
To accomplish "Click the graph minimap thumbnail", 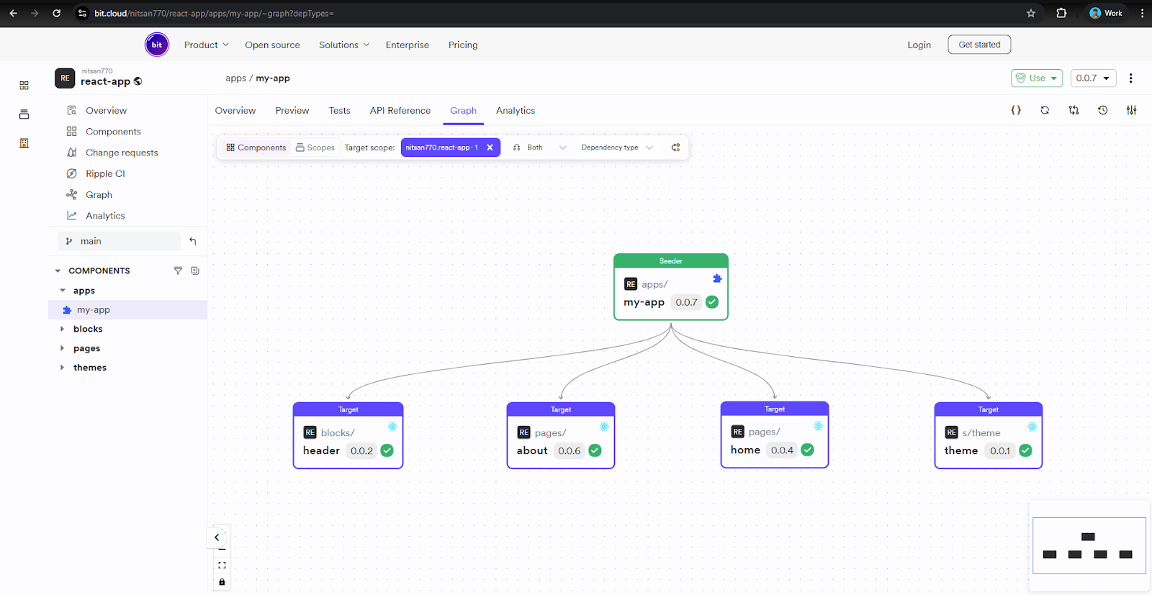I will (x=1089, y=545).
